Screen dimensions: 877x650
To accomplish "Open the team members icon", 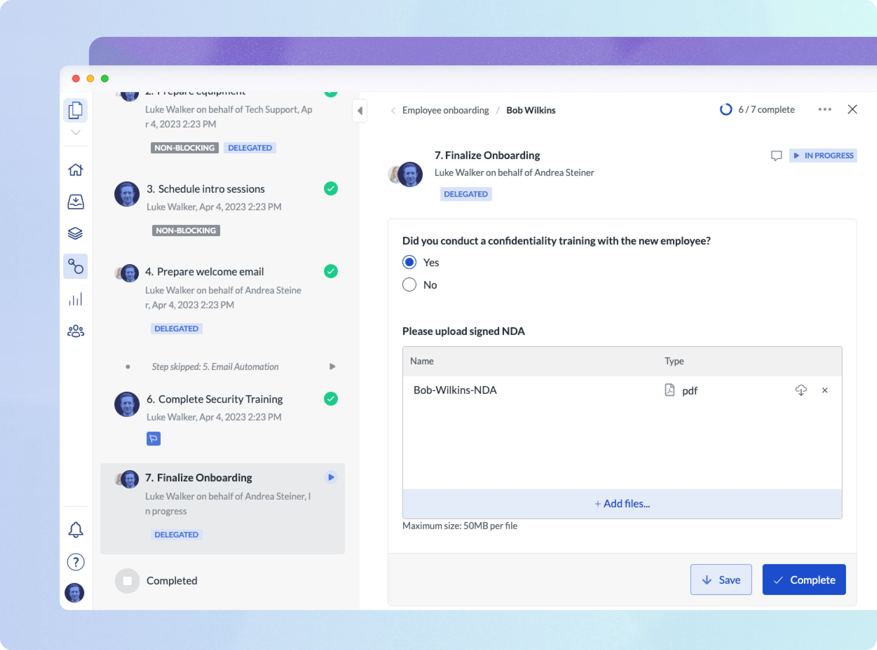I will pos(75,331).
